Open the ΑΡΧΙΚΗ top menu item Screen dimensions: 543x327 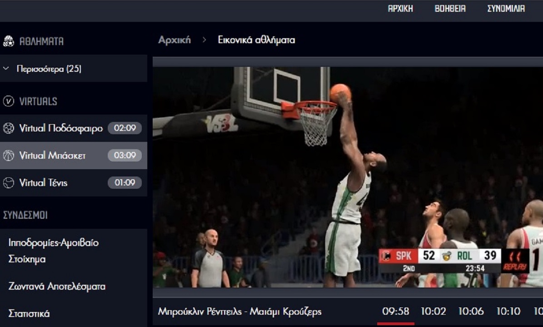(400, 9)
